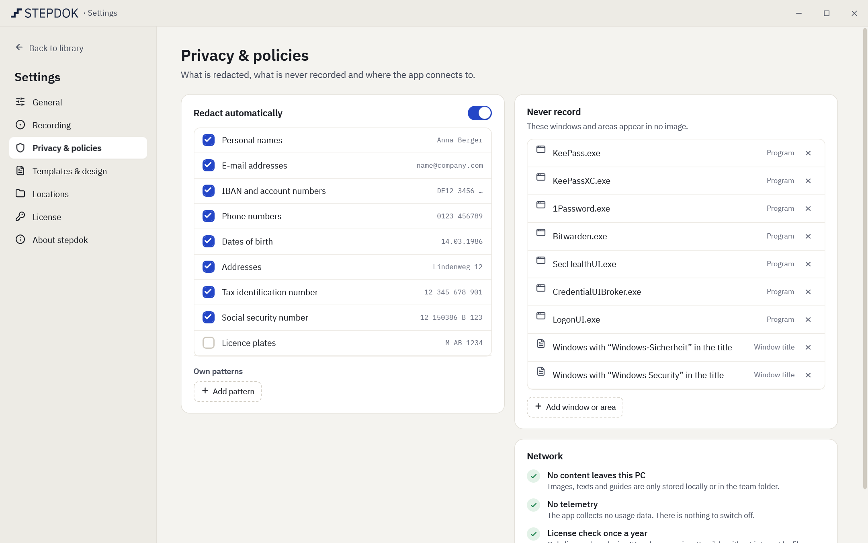Remove the Windows Security title rule

[x=808, y=375]
